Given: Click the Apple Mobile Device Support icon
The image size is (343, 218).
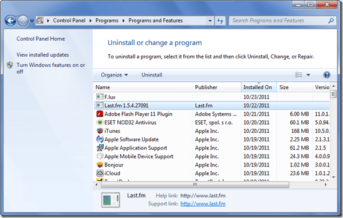Looking at the screenshot, I should click(100, 156).
